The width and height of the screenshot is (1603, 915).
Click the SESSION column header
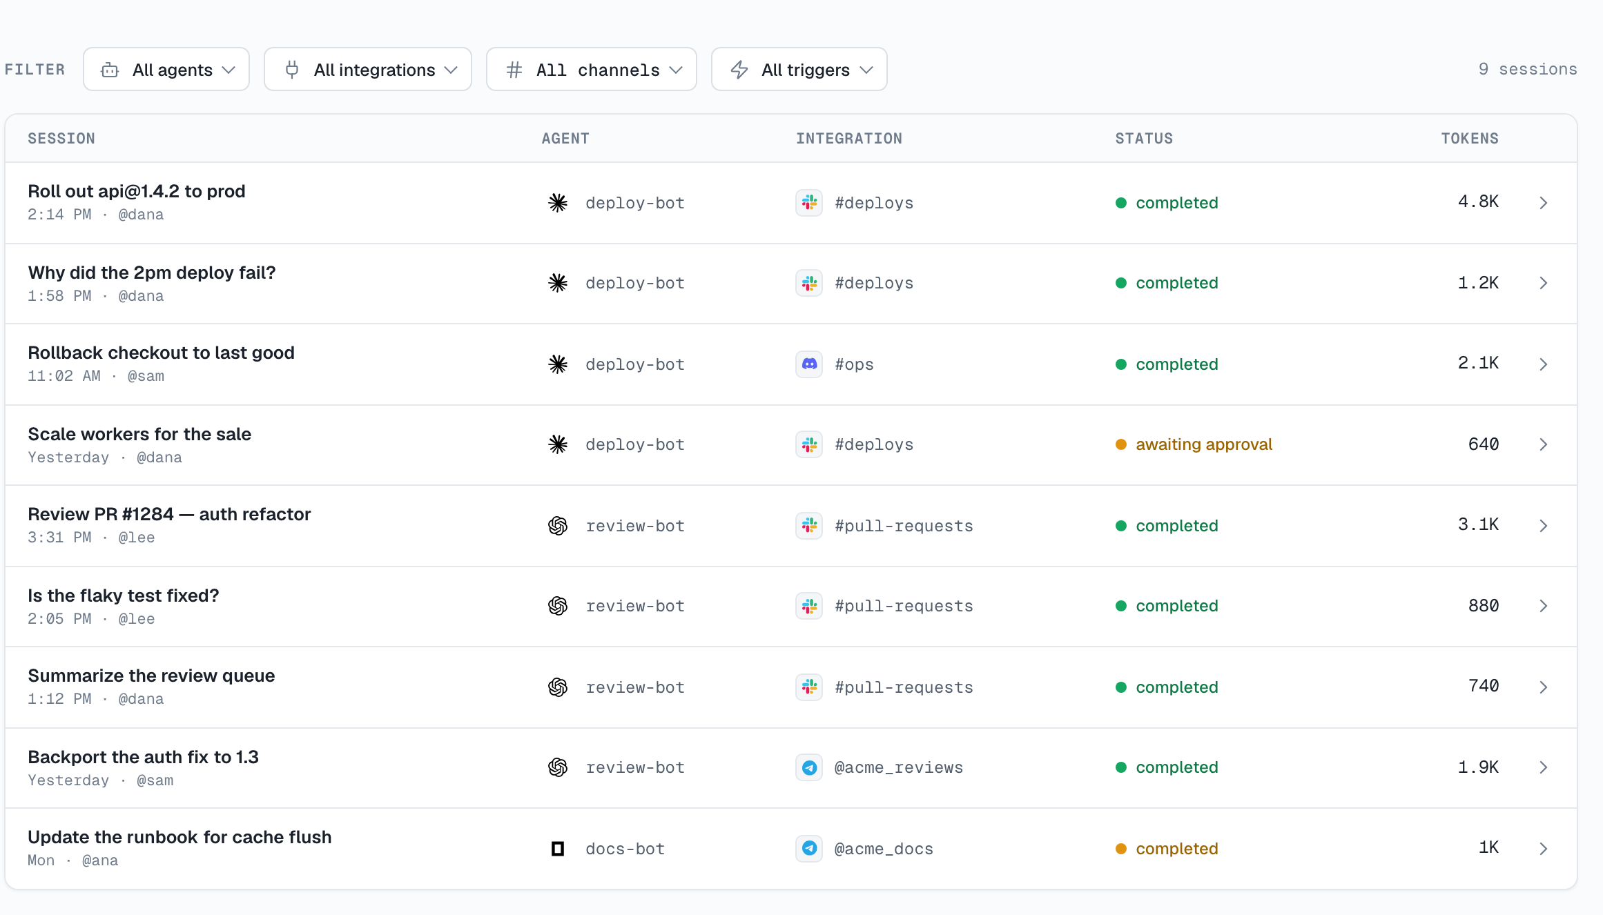61,139
